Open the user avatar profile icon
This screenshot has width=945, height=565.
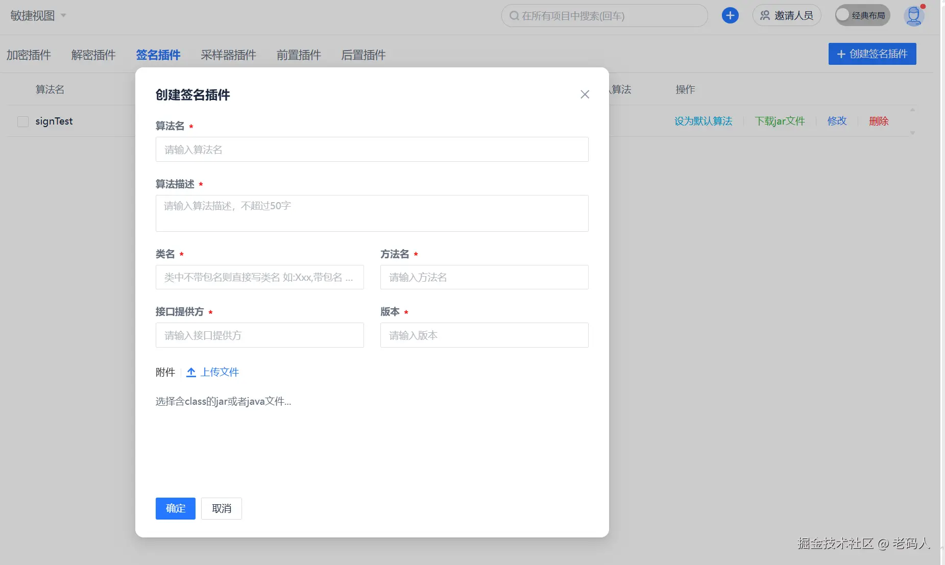click(x=913, y=15)
